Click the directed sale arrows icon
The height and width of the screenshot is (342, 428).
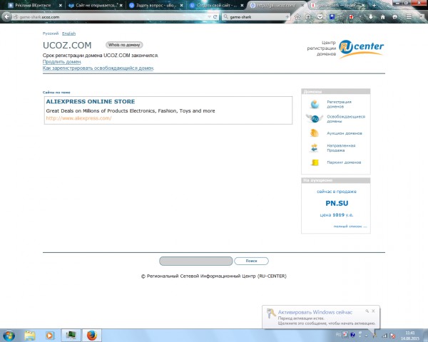(315, 147)
